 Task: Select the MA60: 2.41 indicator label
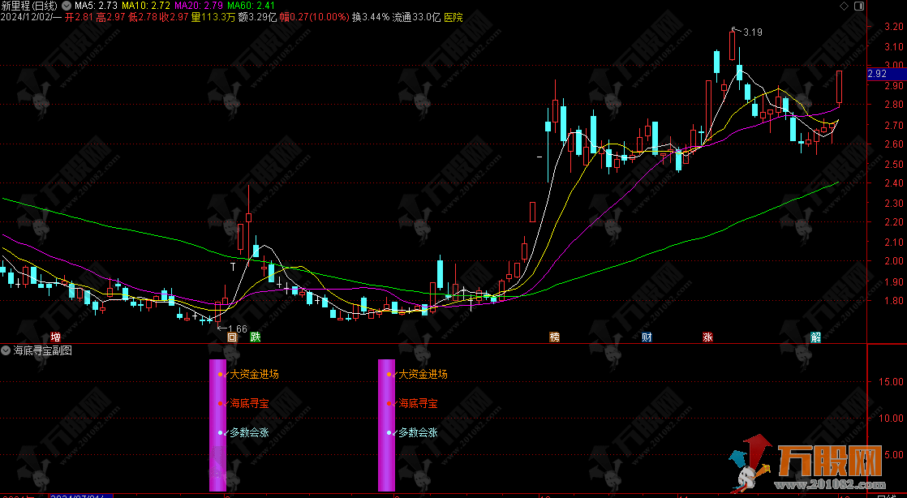(x=251, y=6)
